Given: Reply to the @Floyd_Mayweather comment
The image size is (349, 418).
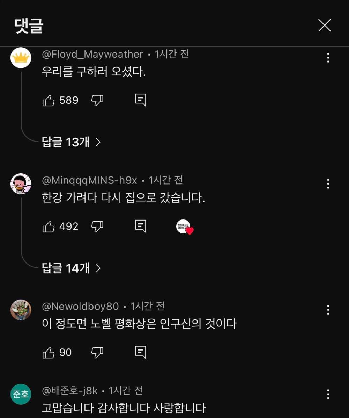Looking at the screenshot, I should (x=140, y=100).
